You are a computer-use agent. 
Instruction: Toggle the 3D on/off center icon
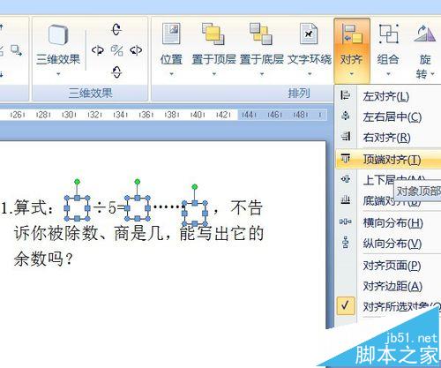(116, 50)
